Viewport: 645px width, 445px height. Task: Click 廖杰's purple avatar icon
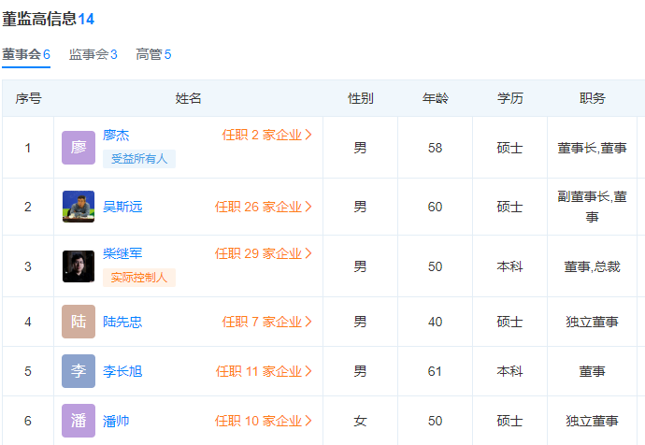(x=79, y=148)
